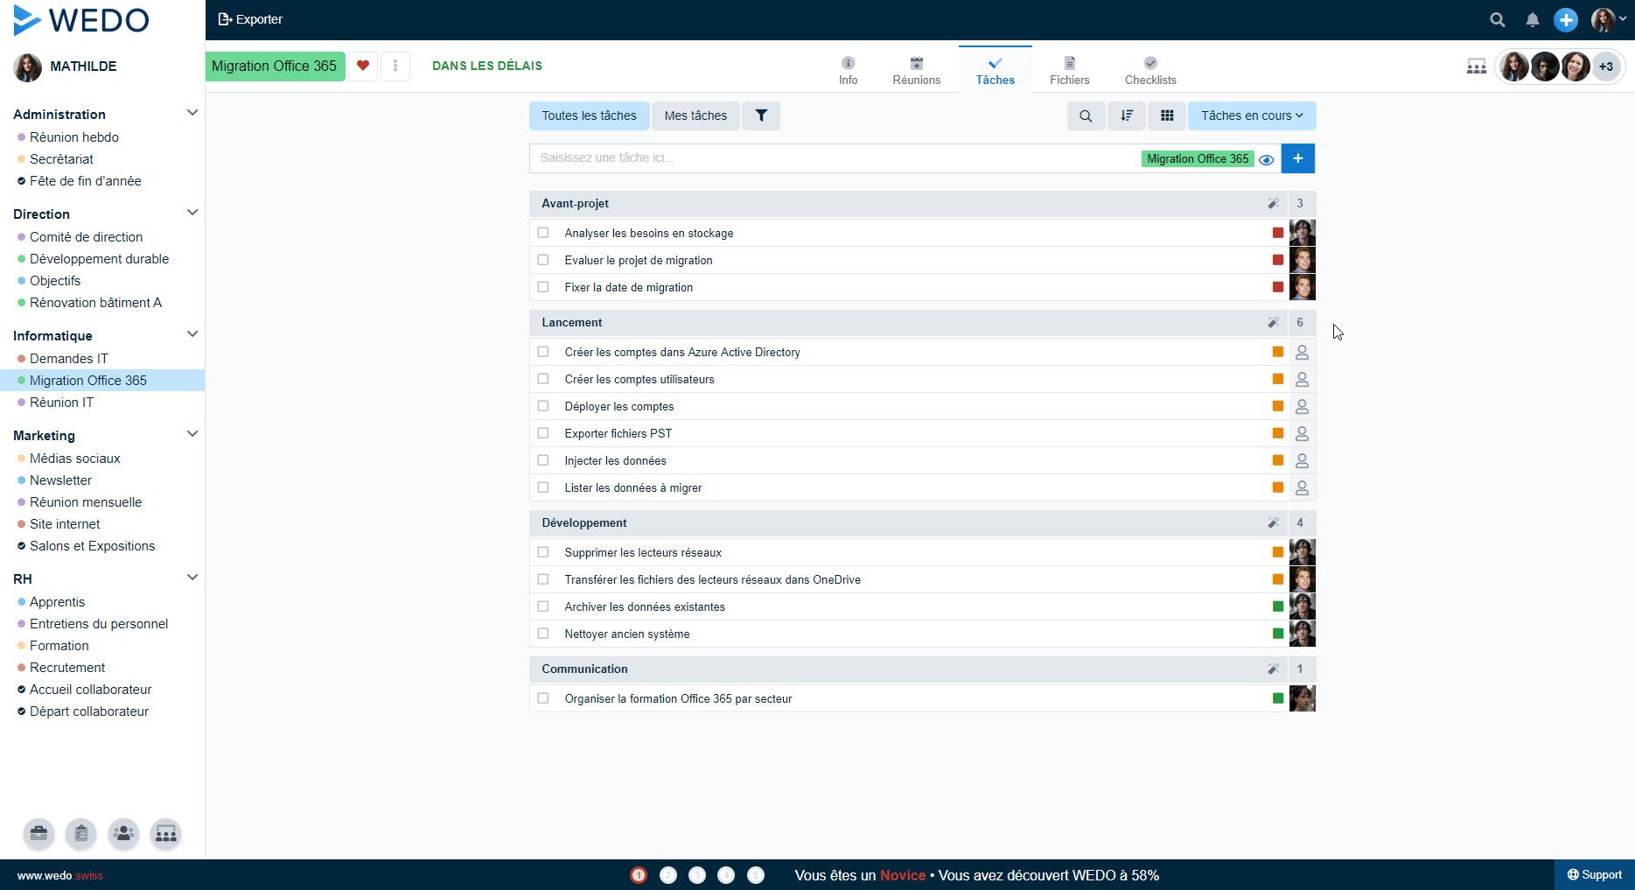Check the Evaluer le projet de migration task

pos(543,260)
